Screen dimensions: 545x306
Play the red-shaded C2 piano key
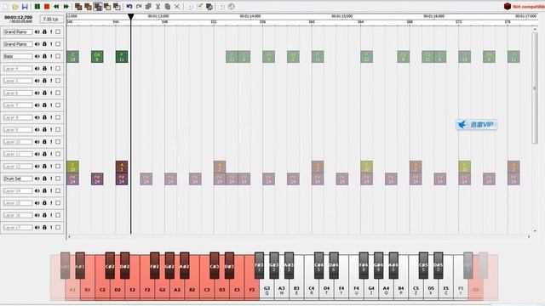[x=102, y=290]
